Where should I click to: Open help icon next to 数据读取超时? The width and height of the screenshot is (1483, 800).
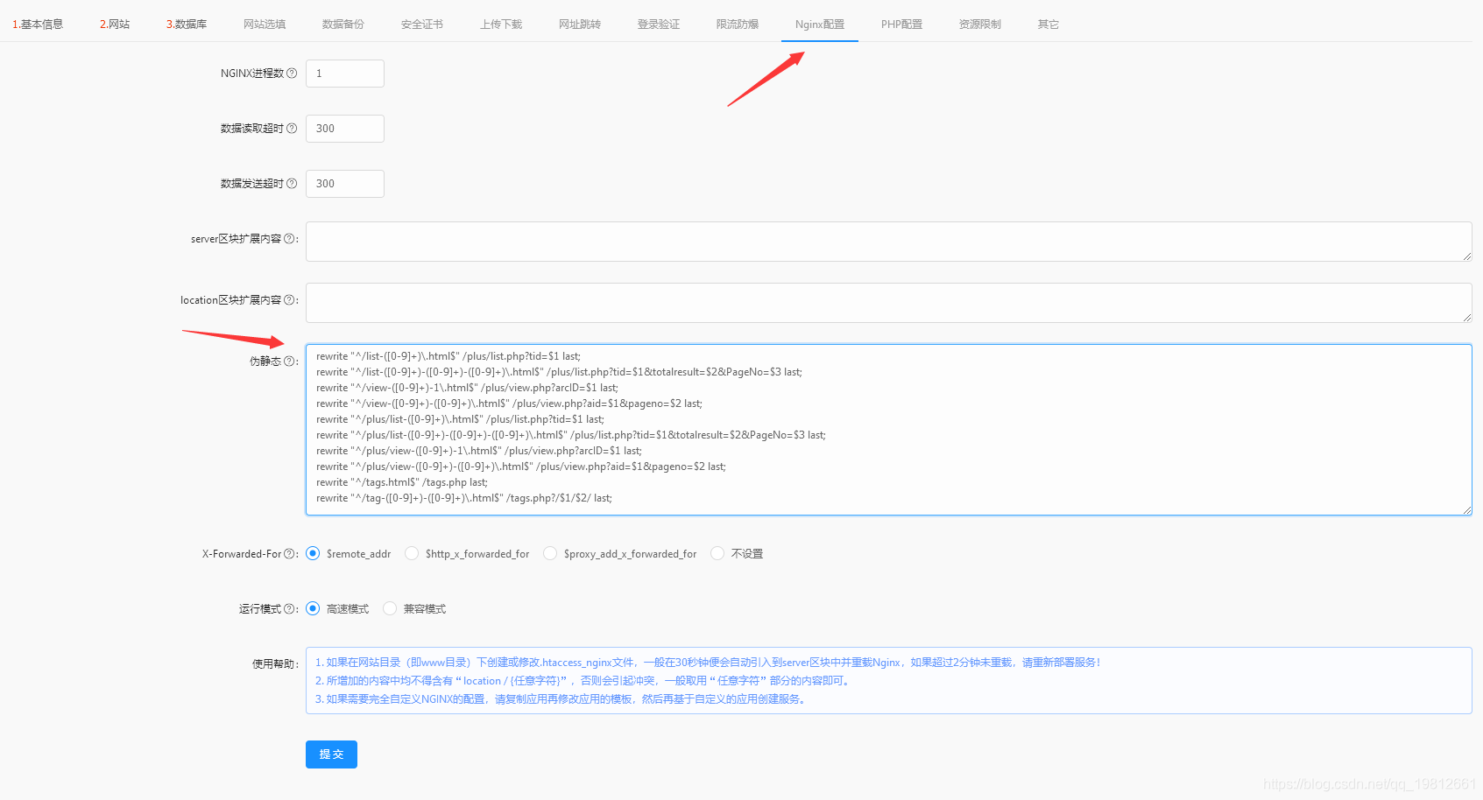[292, 129]
